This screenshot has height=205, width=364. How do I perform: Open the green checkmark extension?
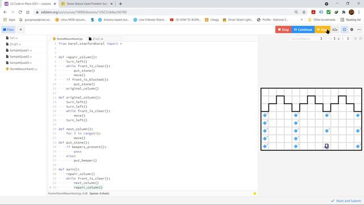(x=329, y=12)
